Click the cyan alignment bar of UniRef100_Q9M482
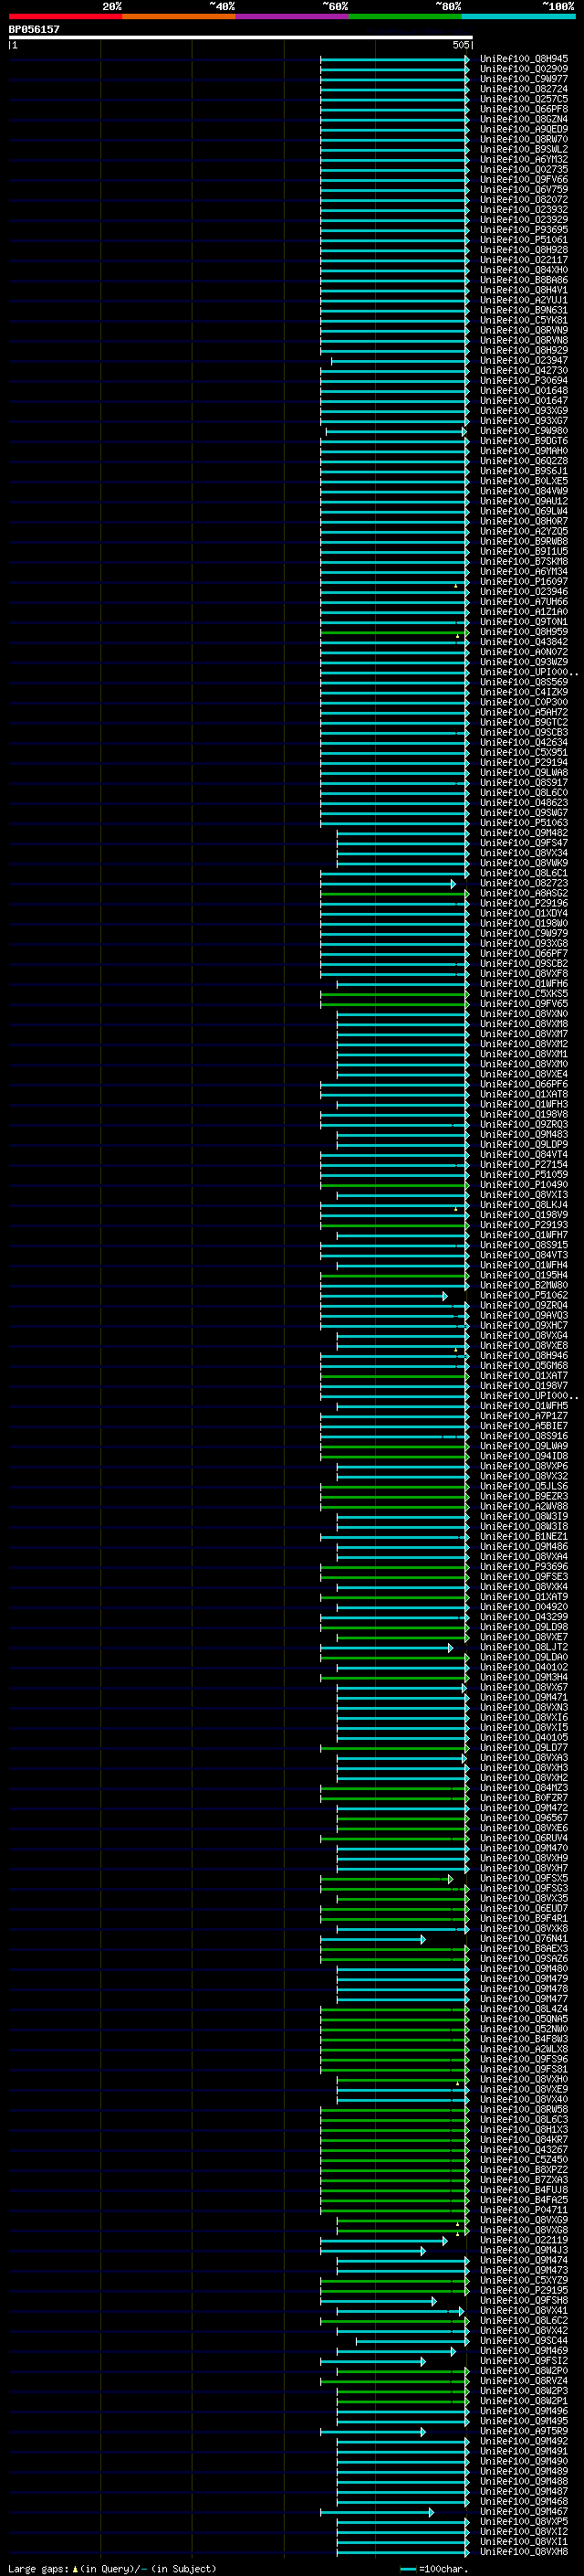584x2576 pixels. click(x=402, y=833)
